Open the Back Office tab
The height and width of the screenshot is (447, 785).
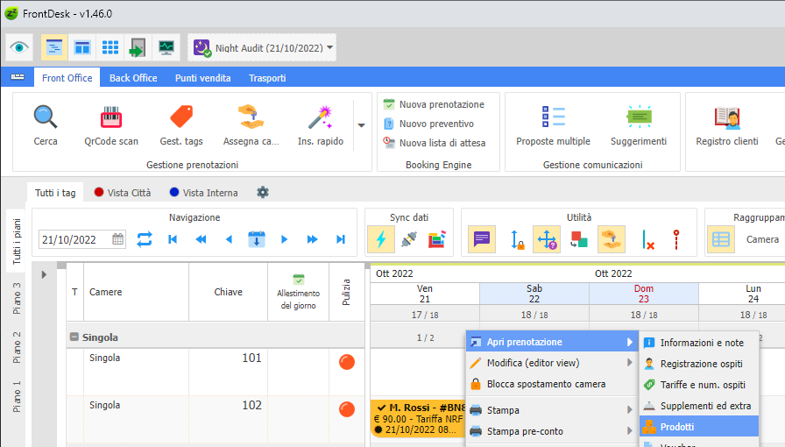pyautogui.click(x=133, y=78)
